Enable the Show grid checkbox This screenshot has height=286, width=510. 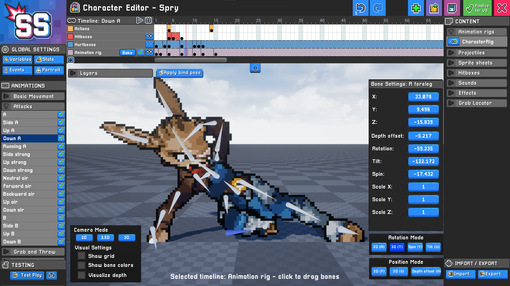pyautogui.click(x=81, y=256)
